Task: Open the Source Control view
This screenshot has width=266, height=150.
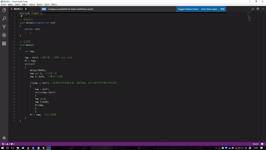Action: tap(4, 27)
